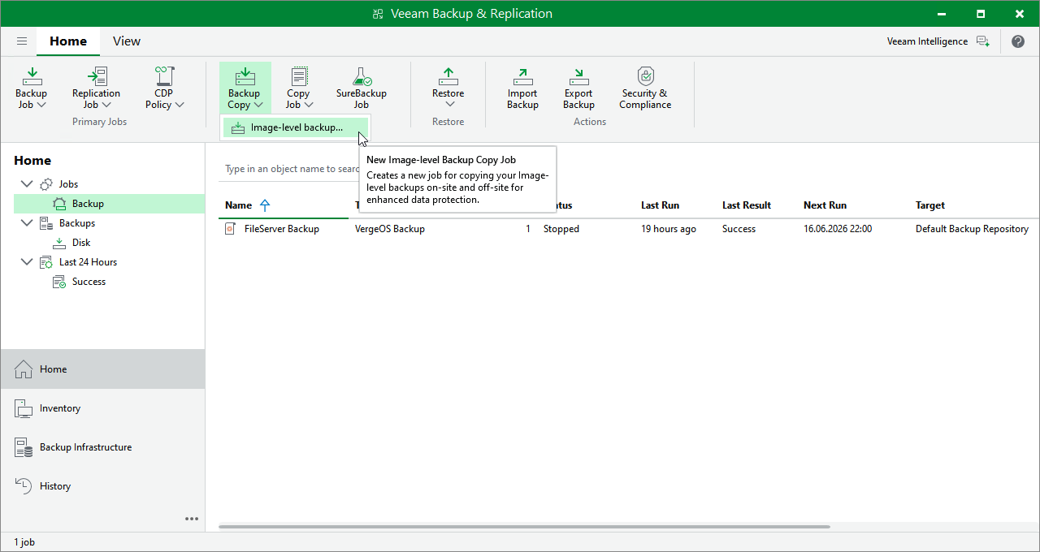Screen dimensions: 1040x552
Task: Click the Home navigation house icon
Action: pyautogui.click(x=24, y=369)
